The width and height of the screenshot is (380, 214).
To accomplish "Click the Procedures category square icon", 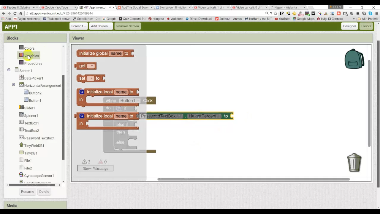I will (x=21, y=62).
